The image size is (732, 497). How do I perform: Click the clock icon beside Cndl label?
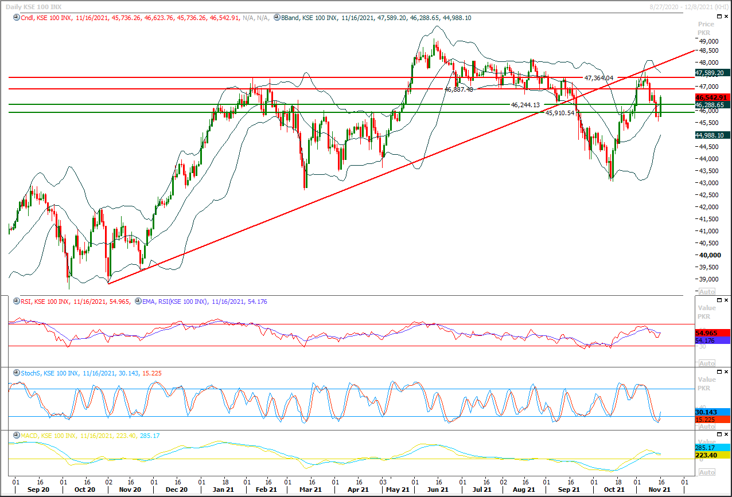click(15, 18)
